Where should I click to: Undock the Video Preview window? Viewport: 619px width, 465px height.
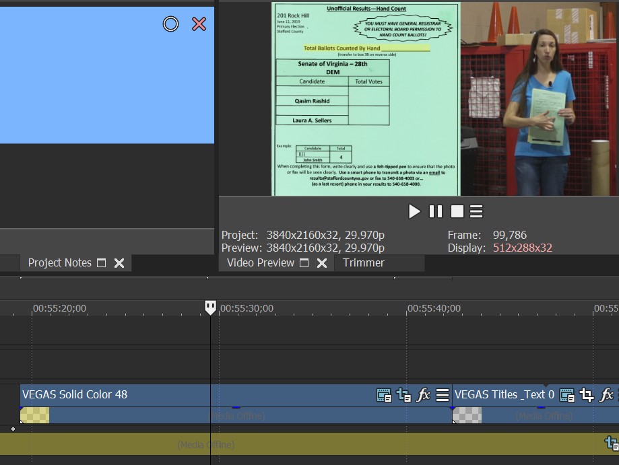coord(304,263)
